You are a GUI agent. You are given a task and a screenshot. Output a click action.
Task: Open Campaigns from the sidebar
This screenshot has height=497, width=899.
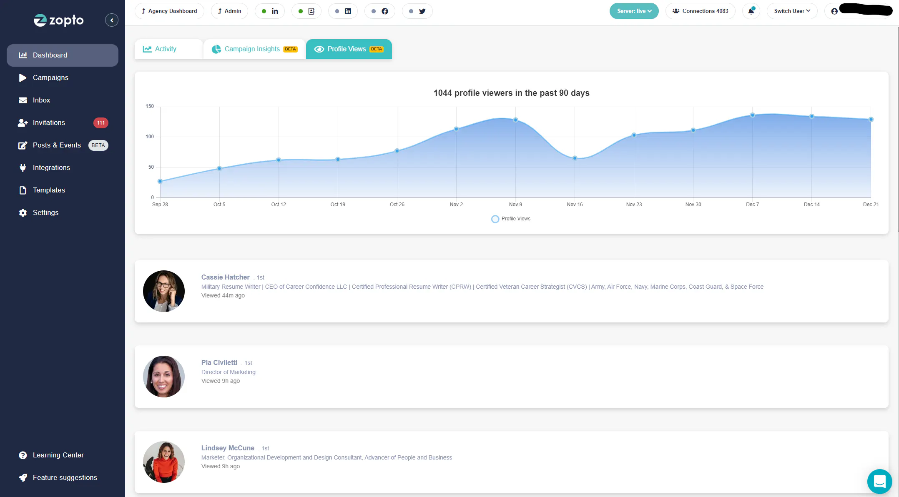coord(63,77)
